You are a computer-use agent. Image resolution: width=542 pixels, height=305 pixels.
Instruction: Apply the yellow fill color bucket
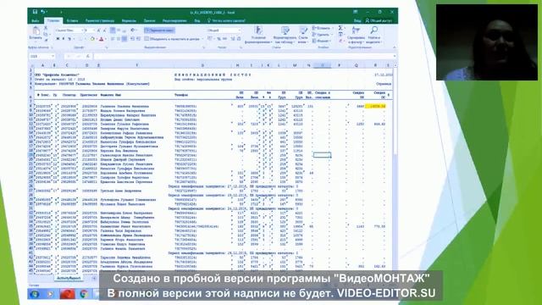click(92, 39)
